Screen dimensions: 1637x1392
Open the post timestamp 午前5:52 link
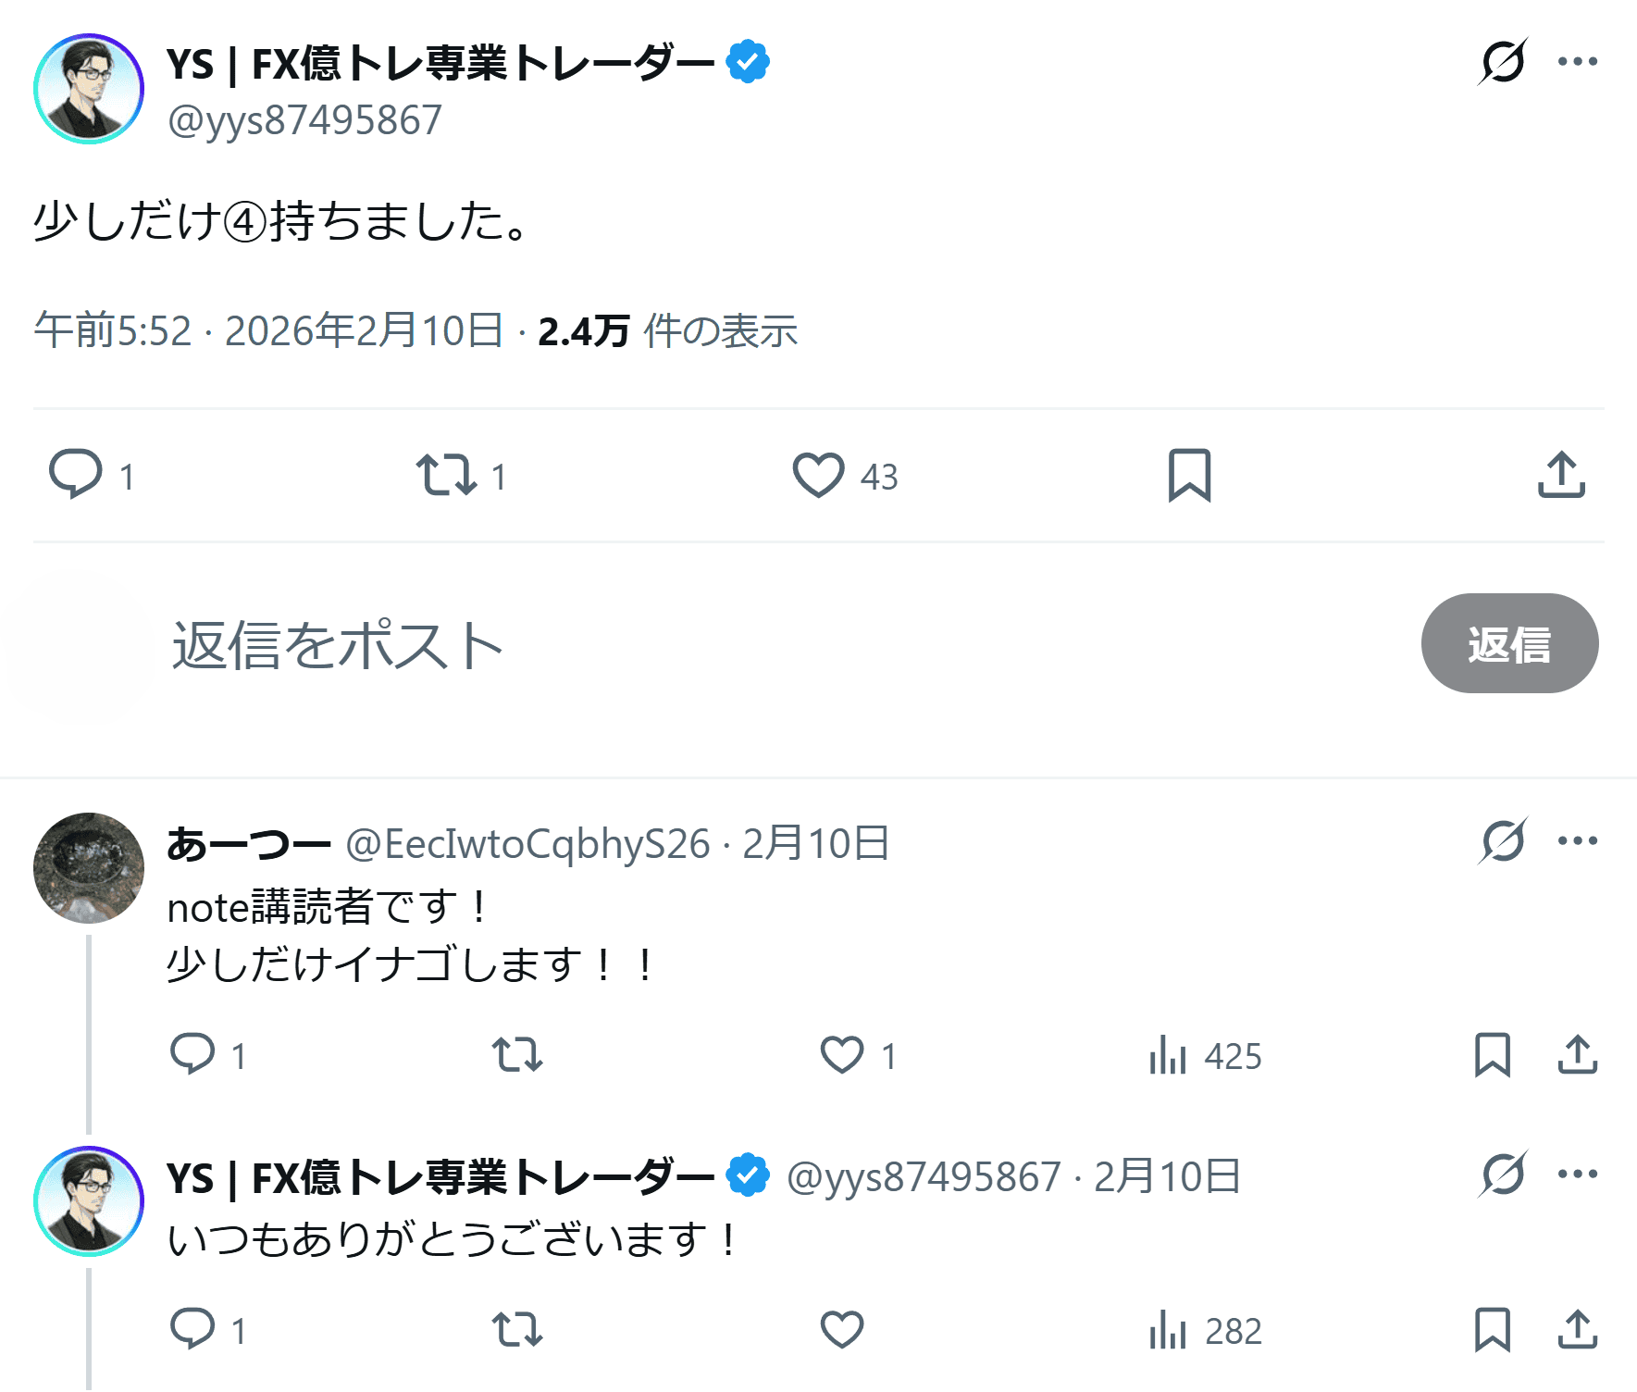coord(113,331)
